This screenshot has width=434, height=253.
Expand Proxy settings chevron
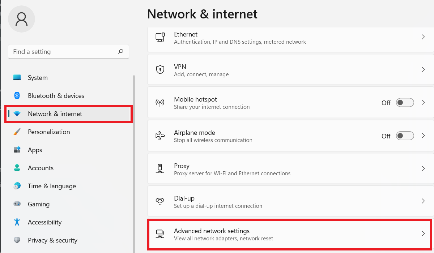(x=423, y=169)
